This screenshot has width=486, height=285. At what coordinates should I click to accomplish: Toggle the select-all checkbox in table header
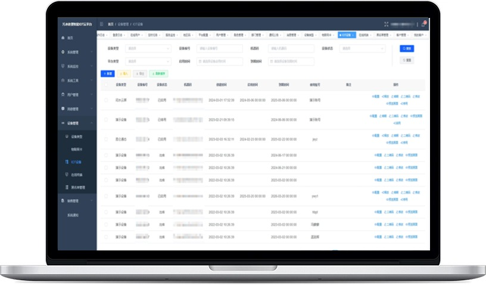pyautogui.click(x=106, y=85)
